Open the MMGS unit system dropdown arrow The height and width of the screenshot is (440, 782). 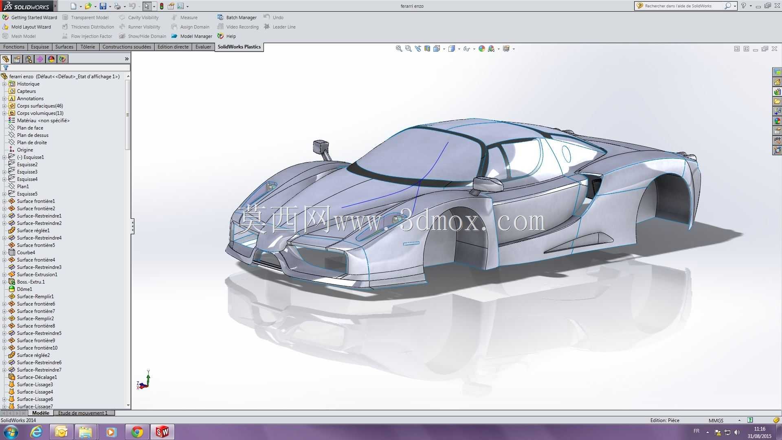[739, 420]
